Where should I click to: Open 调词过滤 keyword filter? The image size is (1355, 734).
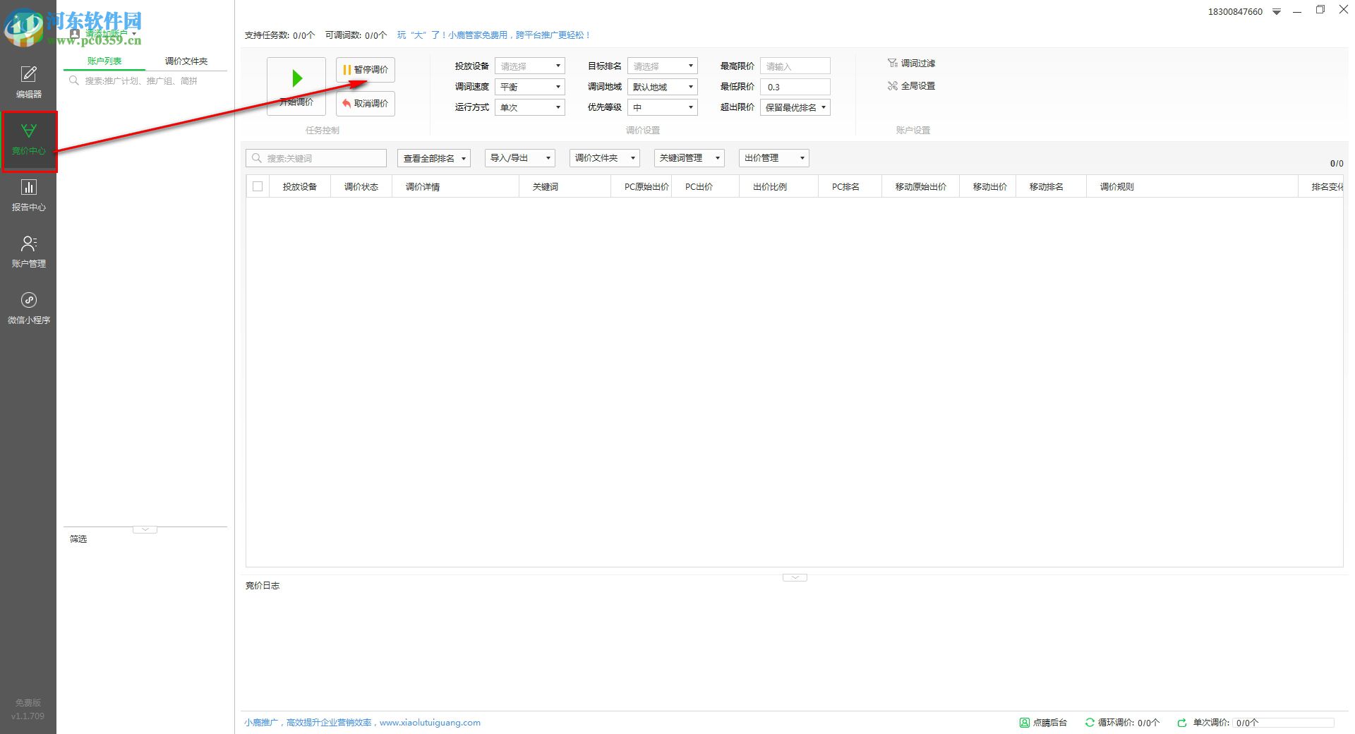pyautogui.click(x=911, y=64)
